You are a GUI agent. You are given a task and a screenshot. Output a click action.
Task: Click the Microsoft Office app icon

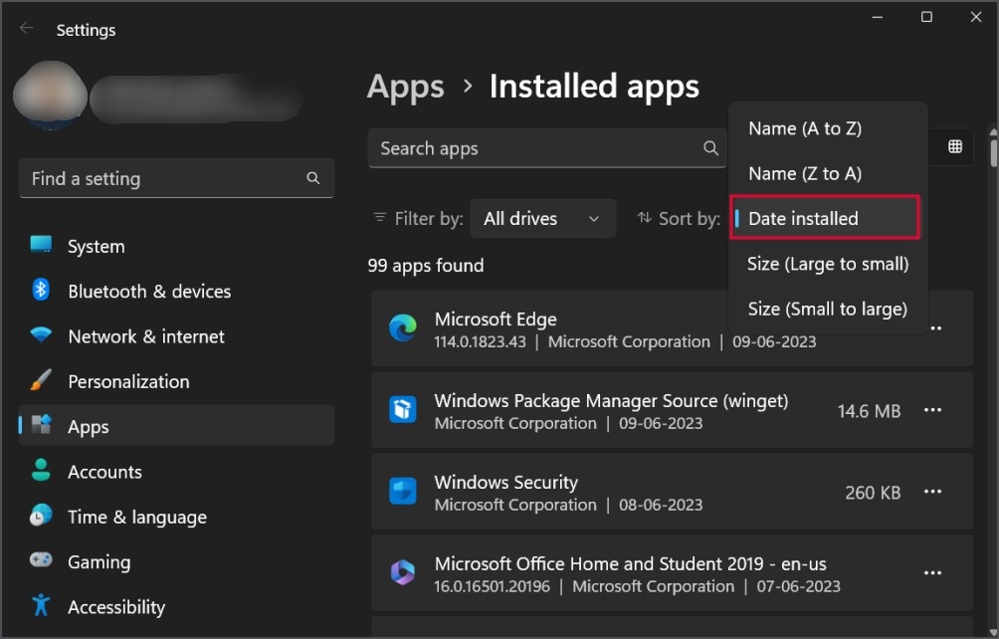coord(403,572)
